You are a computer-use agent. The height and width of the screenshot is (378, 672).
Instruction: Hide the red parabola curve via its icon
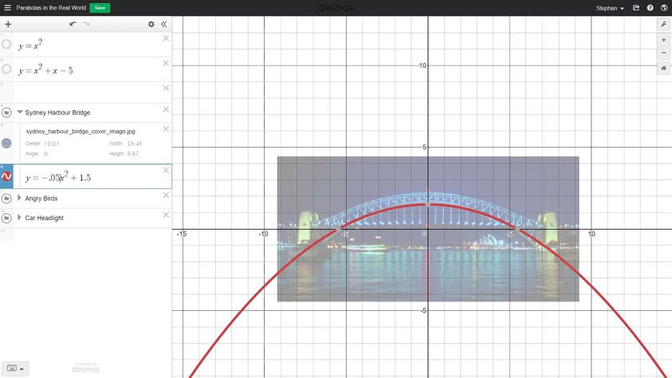pos(6,176)
